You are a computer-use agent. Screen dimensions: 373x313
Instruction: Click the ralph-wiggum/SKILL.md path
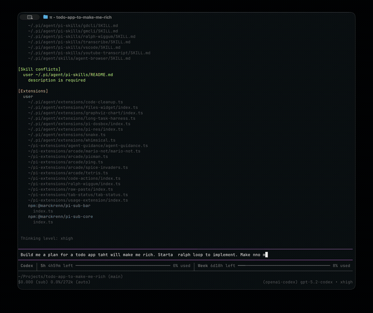(82, 36)
